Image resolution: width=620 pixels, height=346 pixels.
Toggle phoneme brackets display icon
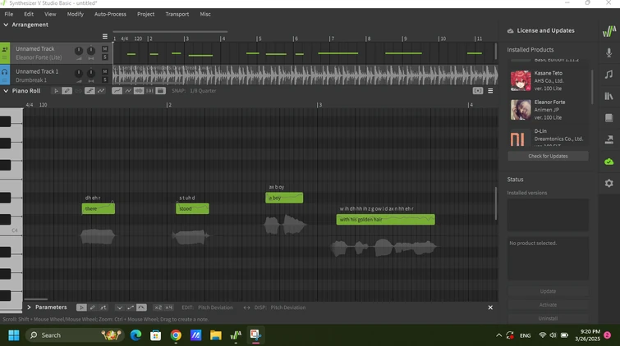pos(149,91)
